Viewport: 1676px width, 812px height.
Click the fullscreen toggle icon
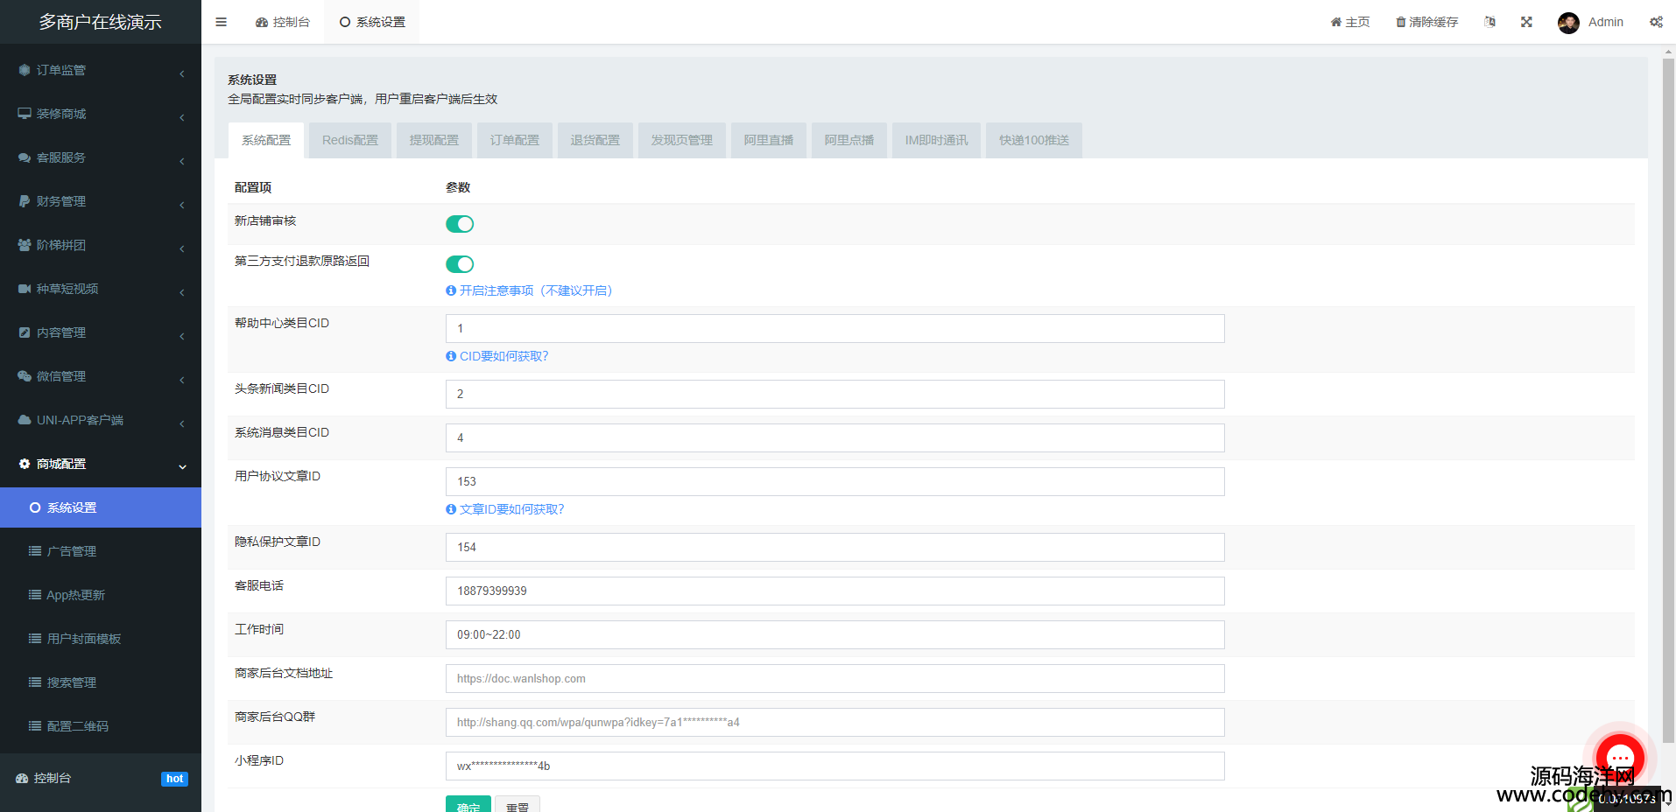(x=1526, y=22)
